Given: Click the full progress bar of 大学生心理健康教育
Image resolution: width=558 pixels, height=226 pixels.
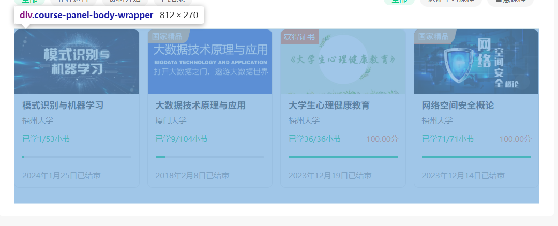Looking at the screenshot, I should [343, 157].
